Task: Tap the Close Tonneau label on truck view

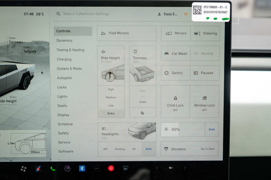Action: click(x=16, y=40)
